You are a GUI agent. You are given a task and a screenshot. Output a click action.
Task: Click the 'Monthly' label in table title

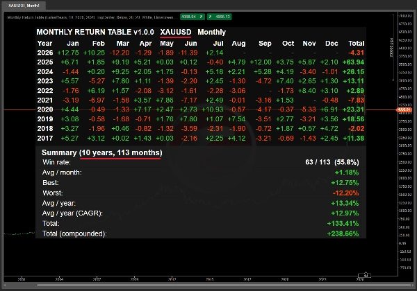click(x=212, y=32)
